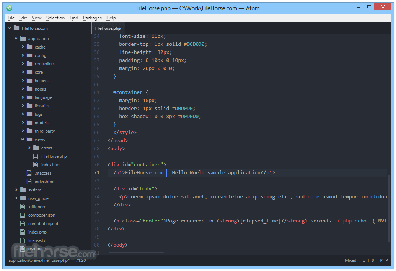Click line number 77 in the gutter
The width and height of the screenshot is (396, 271).
[97, 221]
